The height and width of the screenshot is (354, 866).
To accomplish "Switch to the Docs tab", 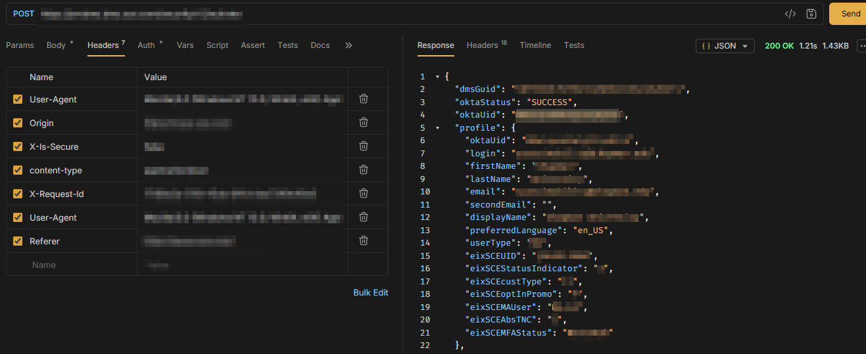I will click(x=320, y=45).
